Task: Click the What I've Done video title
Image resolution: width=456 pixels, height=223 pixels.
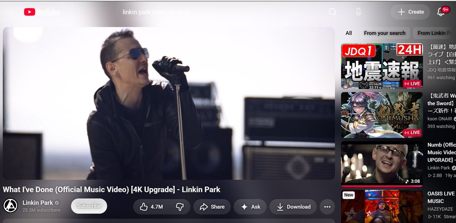Action: [112, 189]
